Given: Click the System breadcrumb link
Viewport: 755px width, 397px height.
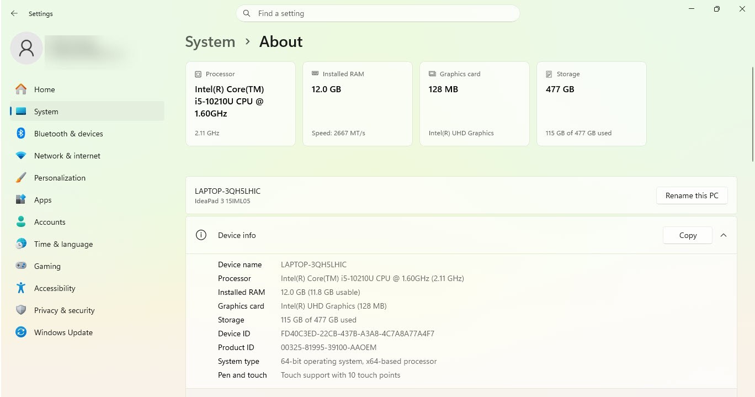Looking at the screenshot, I should [210, 42].
